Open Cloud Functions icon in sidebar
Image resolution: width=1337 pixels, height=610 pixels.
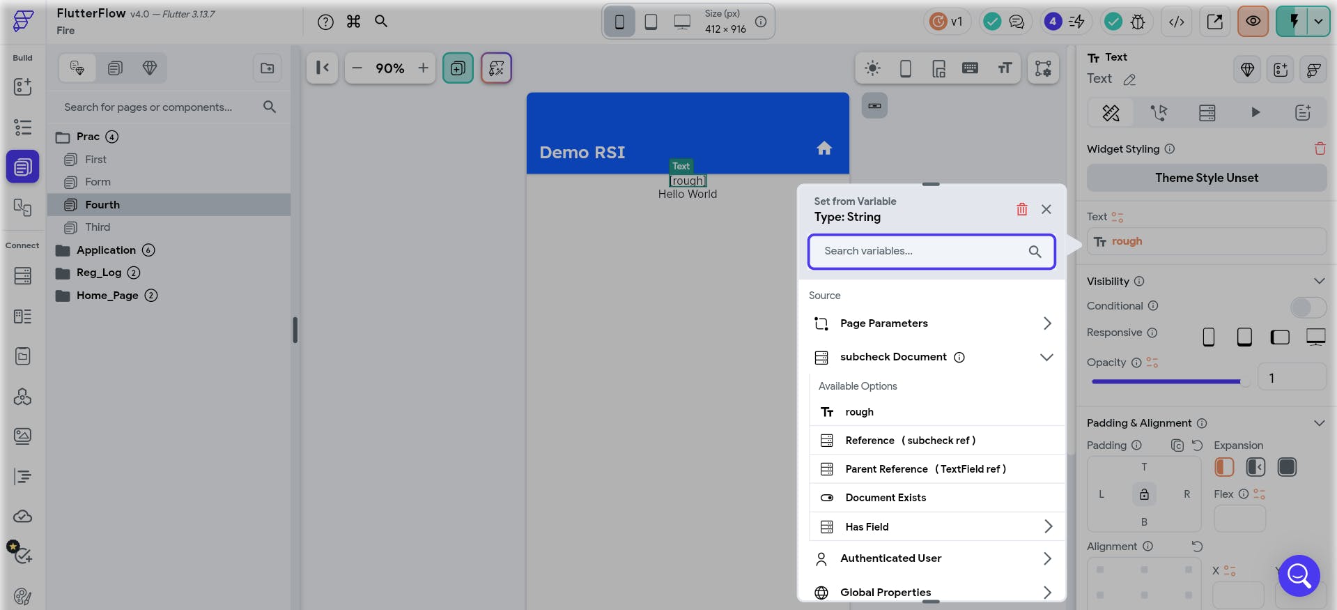coord(22,516)
